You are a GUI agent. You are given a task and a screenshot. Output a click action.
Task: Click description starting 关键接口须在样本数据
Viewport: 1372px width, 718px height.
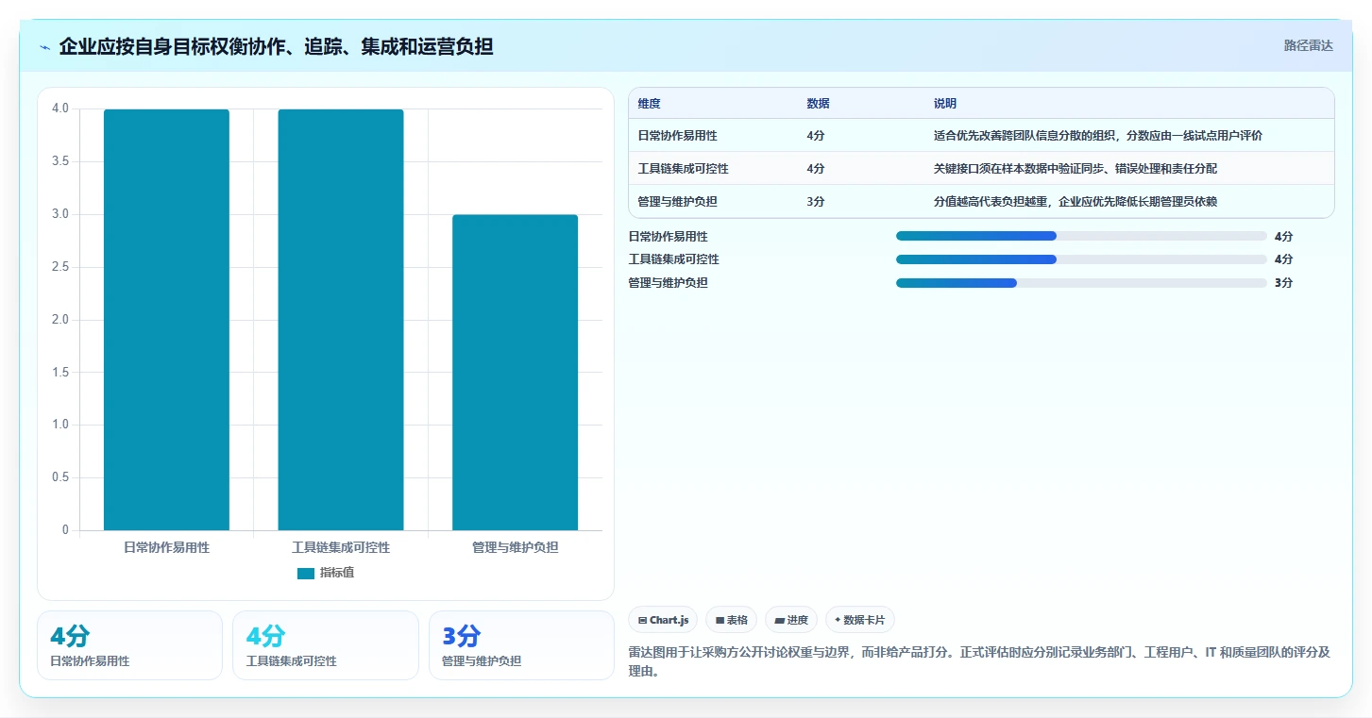pos(1076,169)
